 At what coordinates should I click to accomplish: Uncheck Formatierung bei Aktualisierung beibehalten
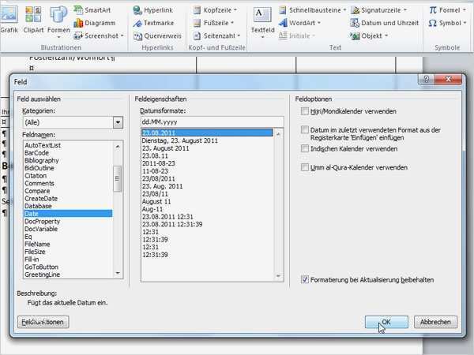(x=305, y=279)
